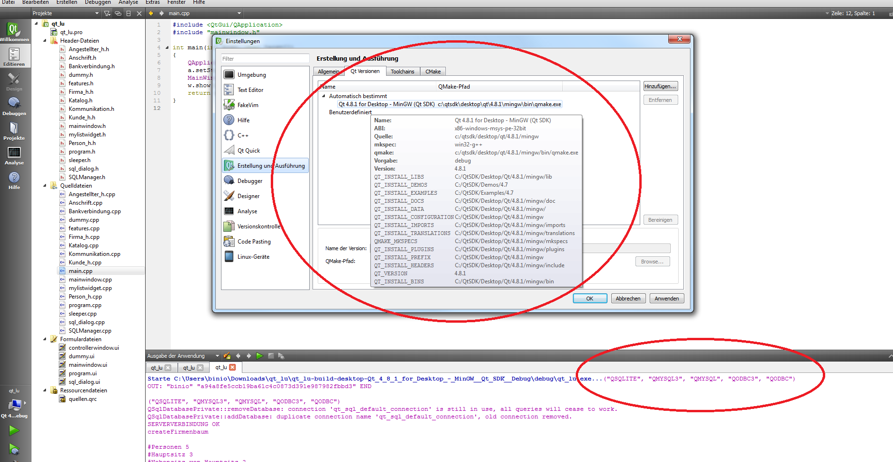Collapse the Formulardateien folder
Screen dimensions: 893x462
(x=45, y=339)
